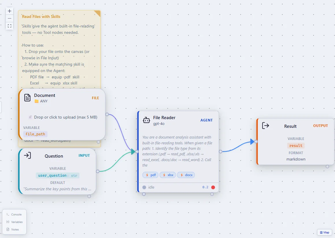335x238 pixels.
Task: Select the file_path variable chip
Action: click(x=35, y=134)
